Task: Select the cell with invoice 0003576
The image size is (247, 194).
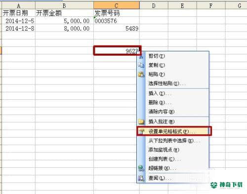Action: [x=117, y=21]
